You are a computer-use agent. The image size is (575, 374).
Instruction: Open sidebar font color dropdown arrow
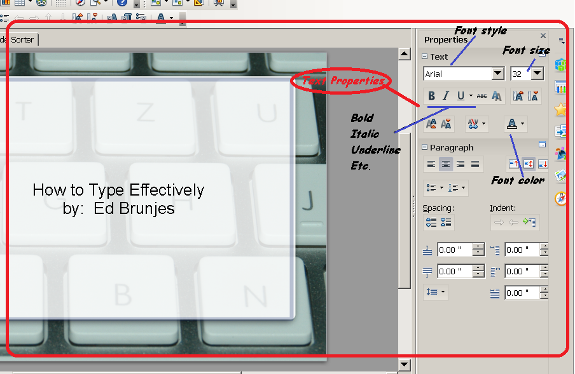pyautogui.click(x=523, y=124)
